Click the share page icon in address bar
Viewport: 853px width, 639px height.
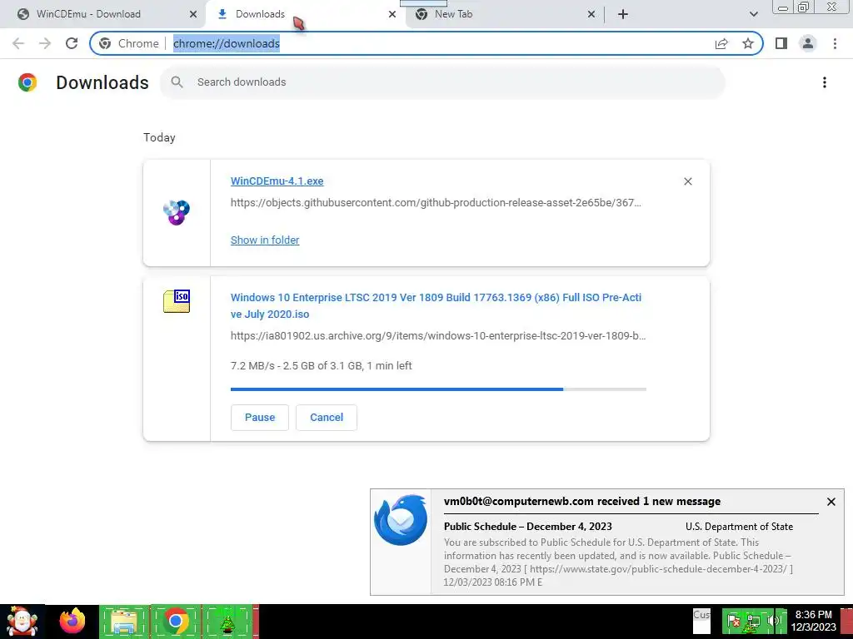point(721,43)
